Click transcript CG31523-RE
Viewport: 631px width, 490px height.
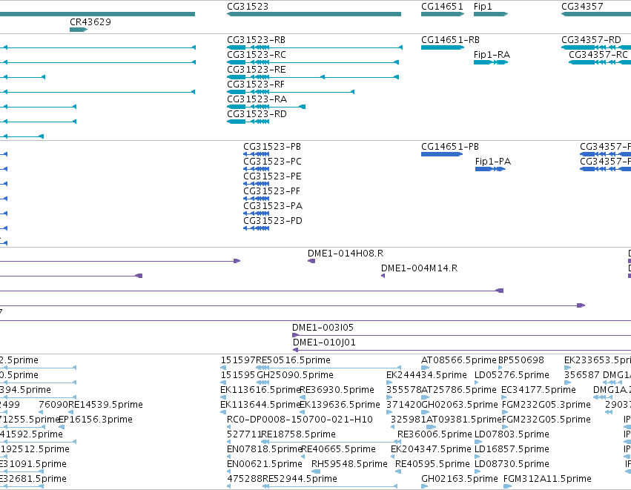click(x=313, y=77)
